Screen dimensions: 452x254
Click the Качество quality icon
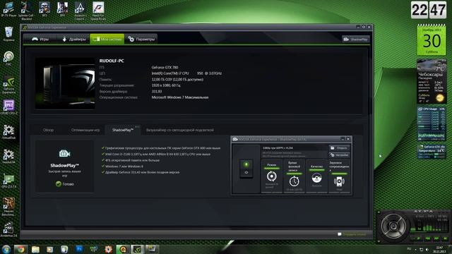point(316,178)
